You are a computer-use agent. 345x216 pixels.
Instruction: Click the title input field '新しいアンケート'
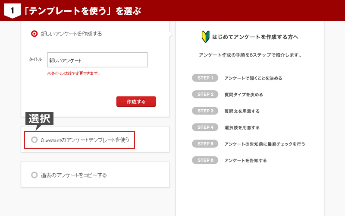point(97,60)
